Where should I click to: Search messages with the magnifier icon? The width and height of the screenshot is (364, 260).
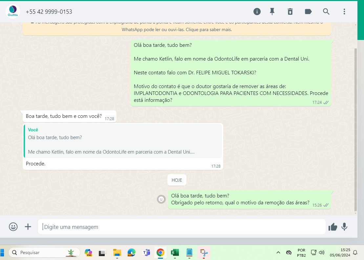pyautogui.click(x=326, y=11)
